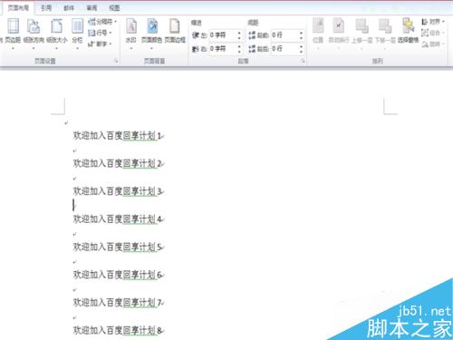The image size is (453, 340).
Task: Select the 页面布局 ribbon tab
Action: click(x=18, y=8)
